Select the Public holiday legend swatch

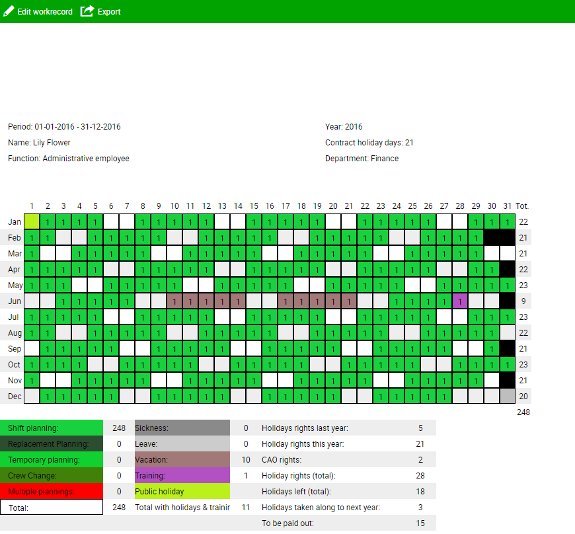point(182,492)
